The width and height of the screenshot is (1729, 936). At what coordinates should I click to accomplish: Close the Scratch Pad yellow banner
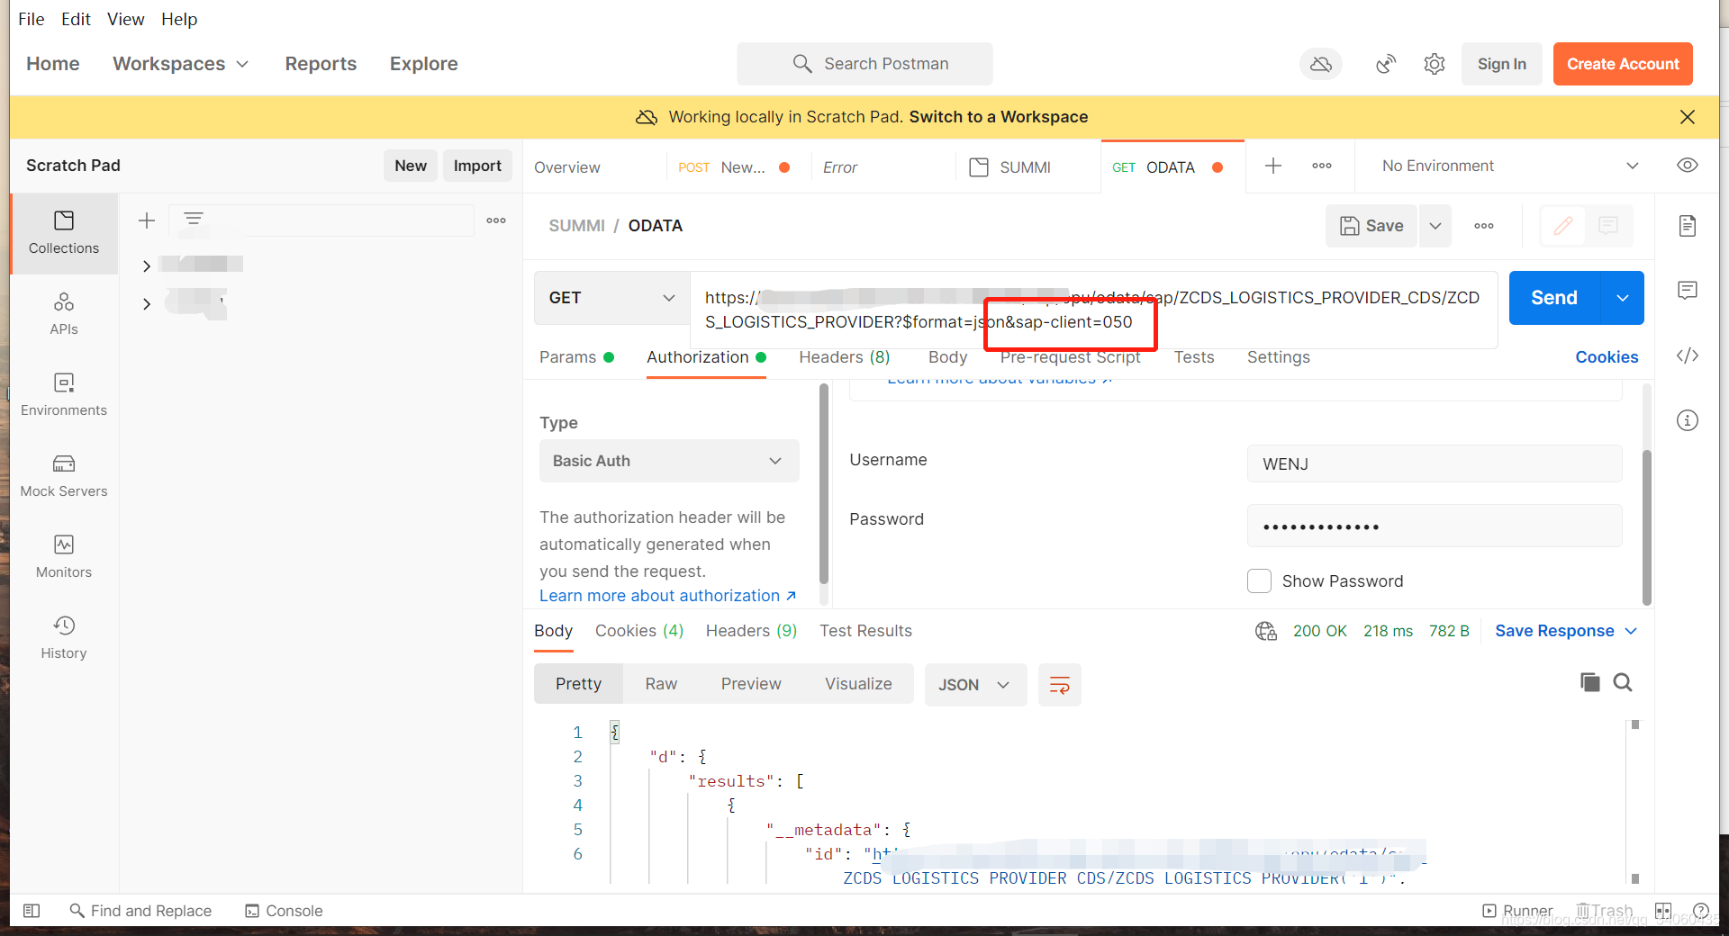click(x=1688, y=117)
